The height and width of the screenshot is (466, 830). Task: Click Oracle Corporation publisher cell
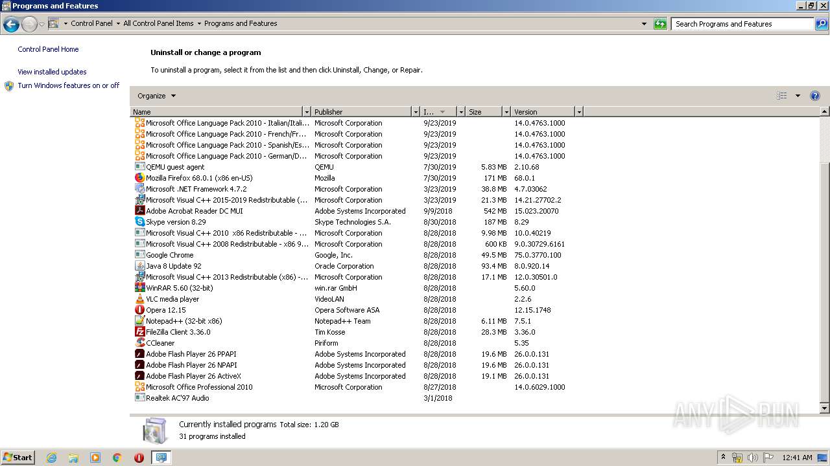pyautogui.click(x=344, y=266)
